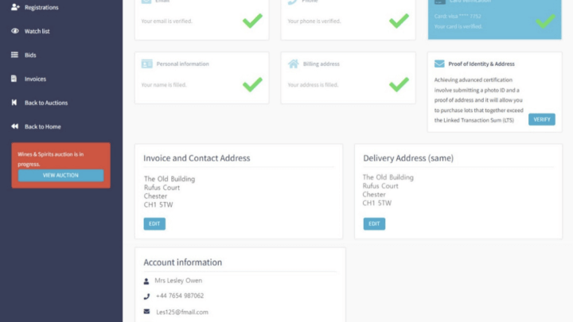This screenshot has height=322, width=573.
Task: Click the Watch list eye icon
Action: coord(15,31)
